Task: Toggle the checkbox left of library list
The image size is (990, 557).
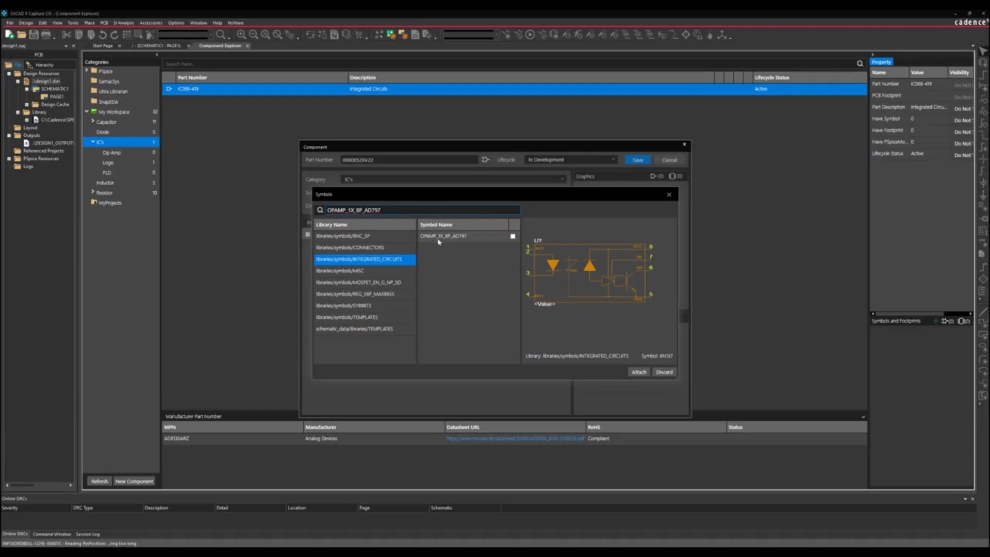Action: (308, 235)
